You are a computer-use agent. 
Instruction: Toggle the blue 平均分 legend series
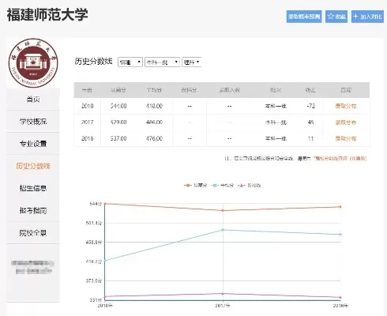coord(223,186)
